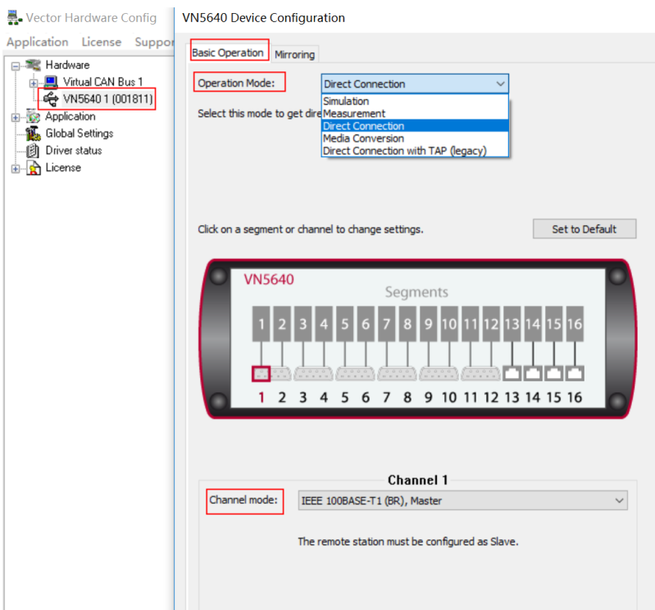This screenshot has width=655, height=610.
Task: Switch to the Basic Operation tab
Action: pos(228,53)
